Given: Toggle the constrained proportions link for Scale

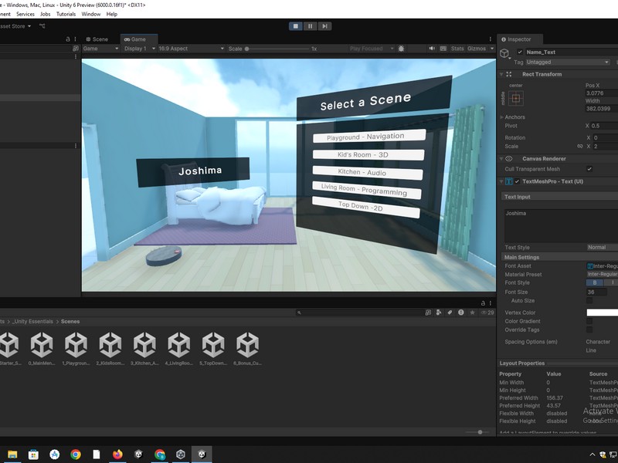Looking at the screenshot, I should click(x=580, y=146).
